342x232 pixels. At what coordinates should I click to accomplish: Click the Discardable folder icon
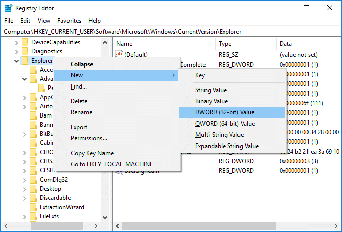(33, 198)
